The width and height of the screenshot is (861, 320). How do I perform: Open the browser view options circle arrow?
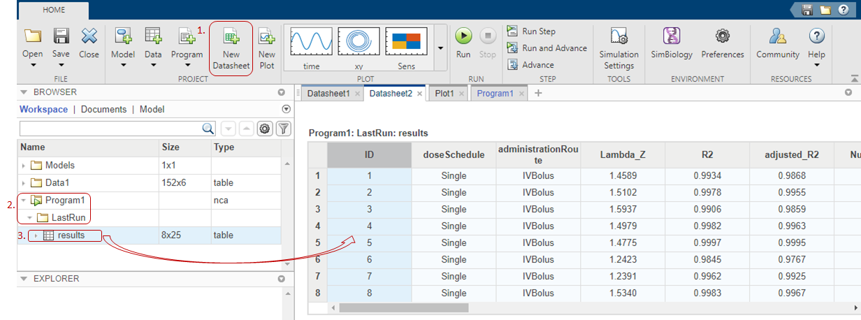(285, 110)
